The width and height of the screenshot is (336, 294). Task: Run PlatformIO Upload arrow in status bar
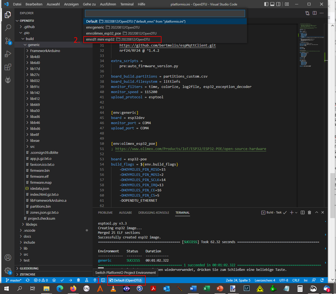tap(70, 280)
